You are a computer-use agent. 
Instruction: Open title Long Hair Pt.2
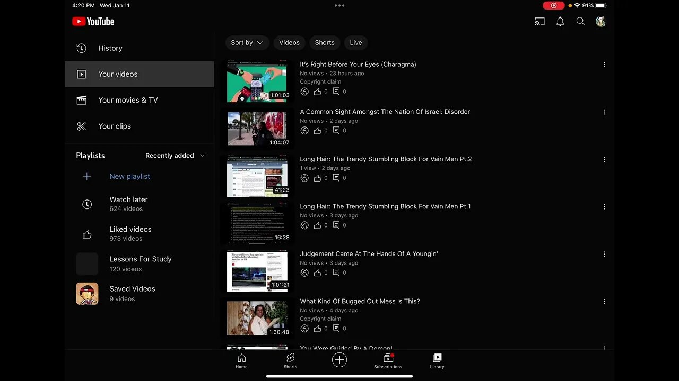(386, 159)
